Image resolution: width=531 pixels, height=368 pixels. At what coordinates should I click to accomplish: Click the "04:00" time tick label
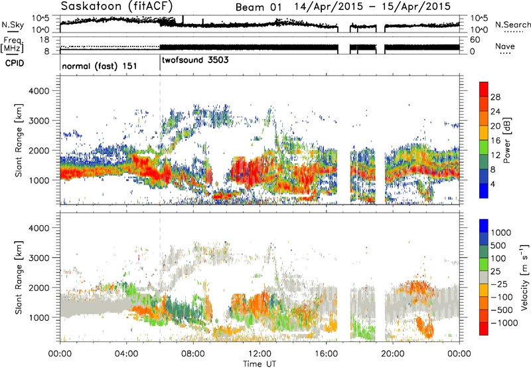click(126, 354)
